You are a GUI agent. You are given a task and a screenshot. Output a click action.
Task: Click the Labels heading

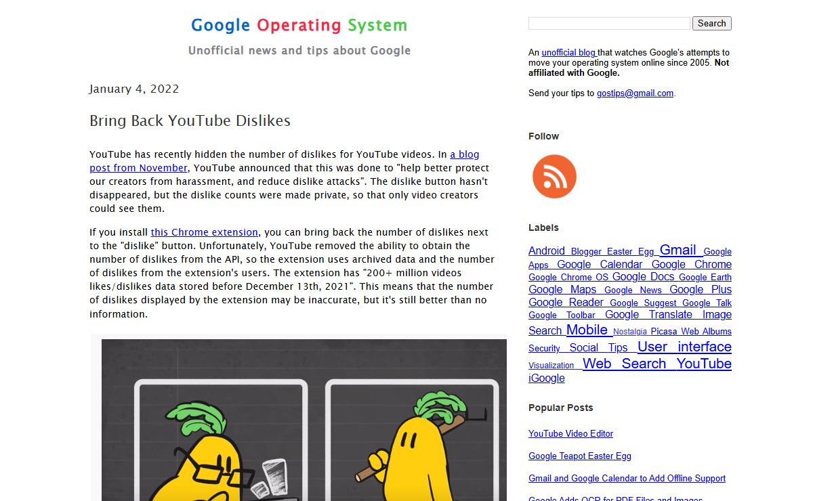tap(543, 227)
